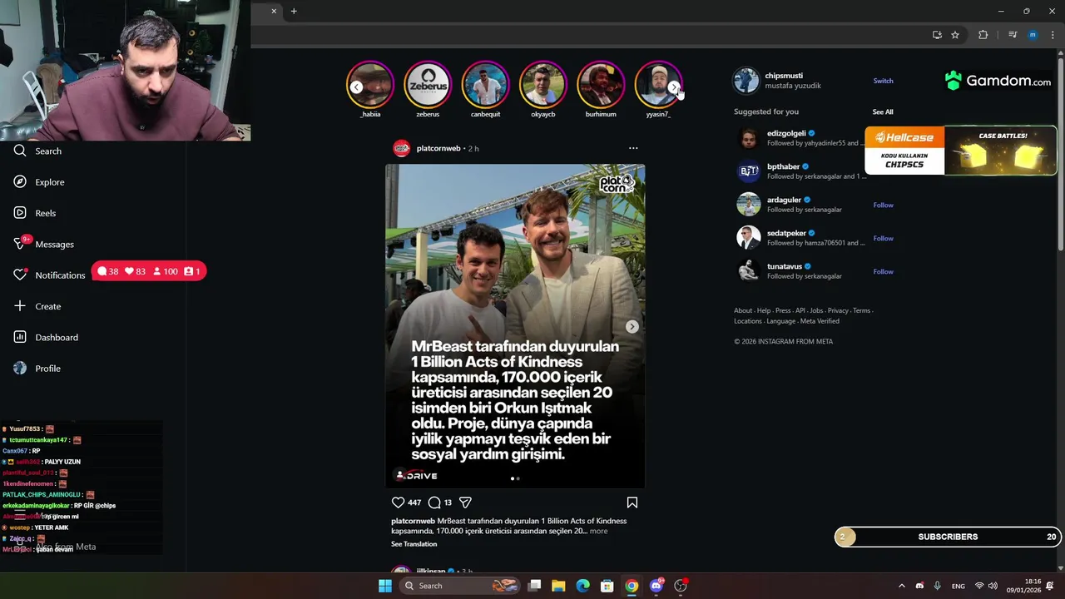Open the Dashboard chart icon

click(x=20, y=337)
